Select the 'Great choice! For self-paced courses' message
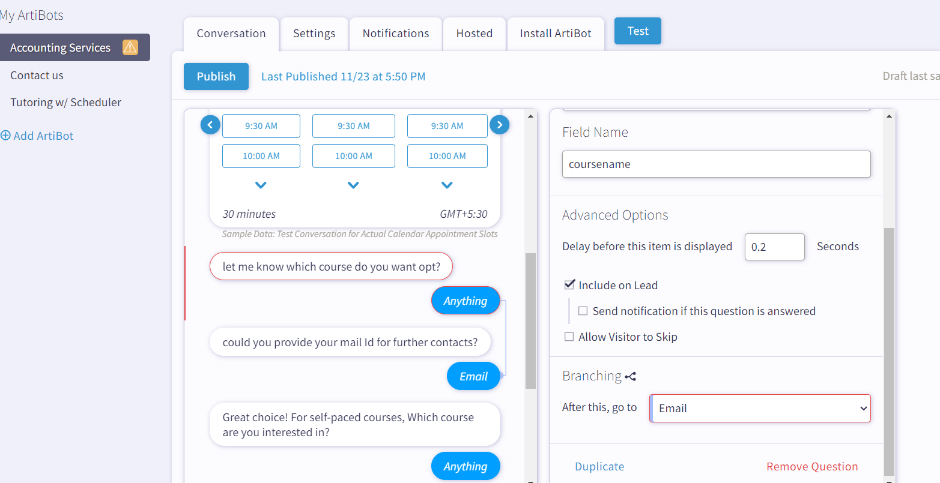 [x=355, y=424]
